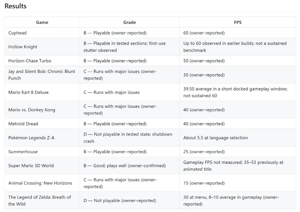Select the Grade column header
Viewport: 300px width, 212px height.
(129, 22)
